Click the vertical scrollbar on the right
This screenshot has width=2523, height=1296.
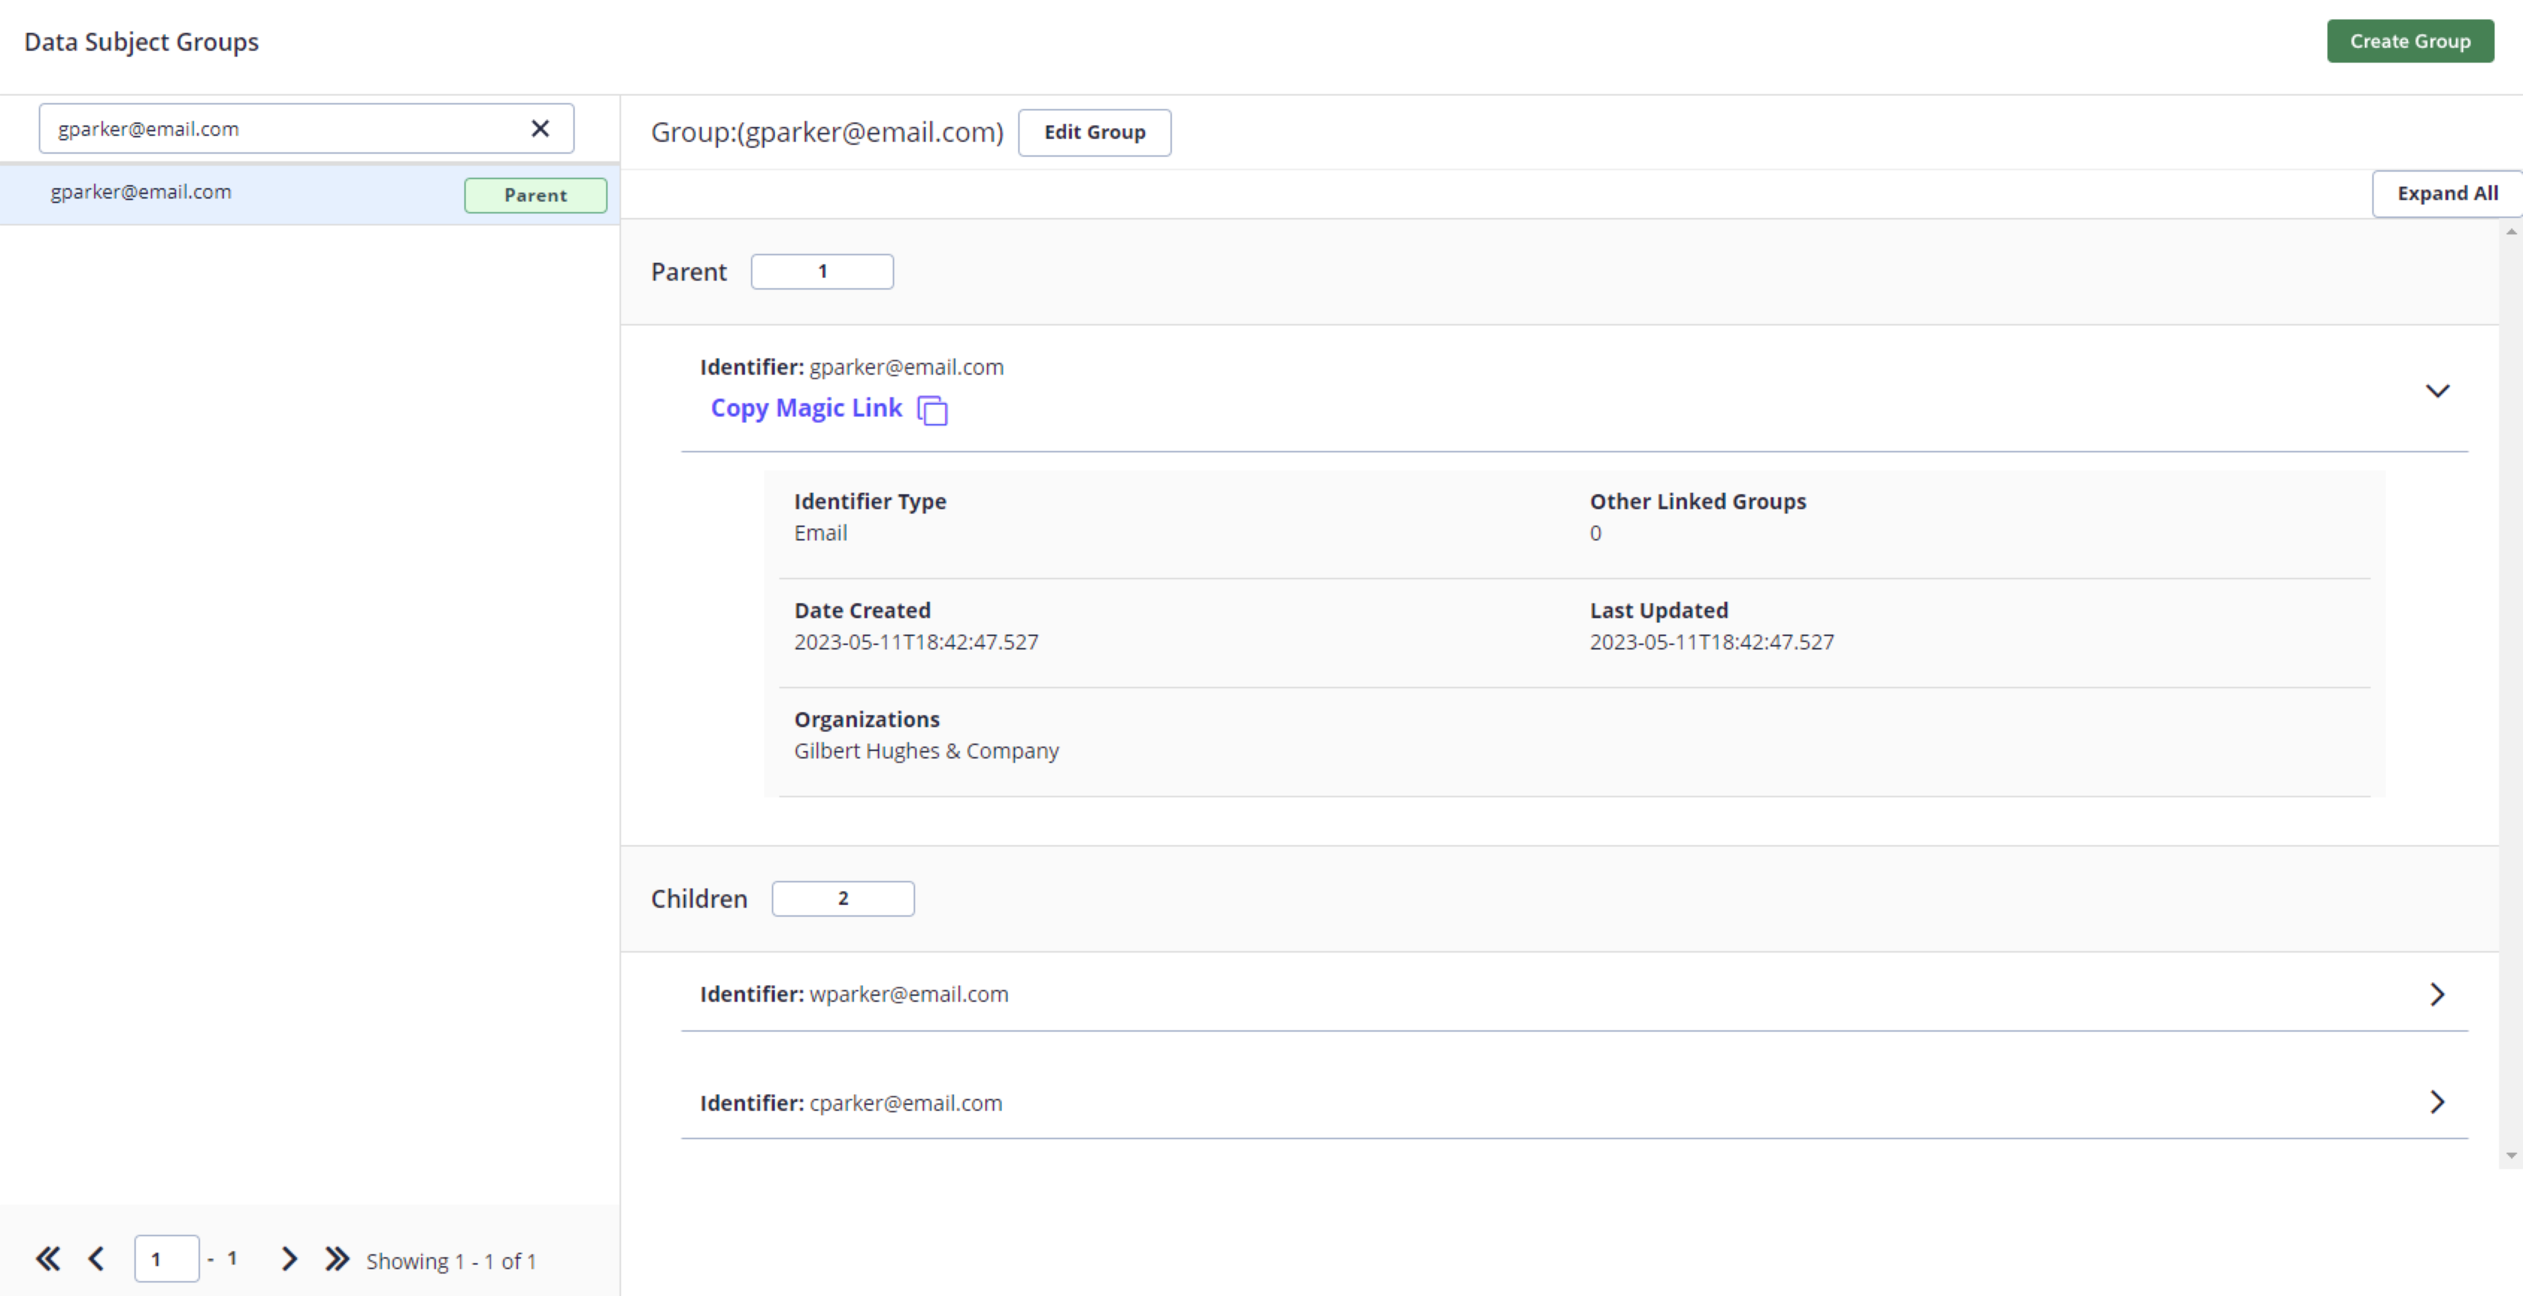pos(2512,686)
